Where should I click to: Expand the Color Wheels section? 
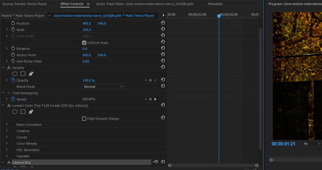click(x=6, y=143)
